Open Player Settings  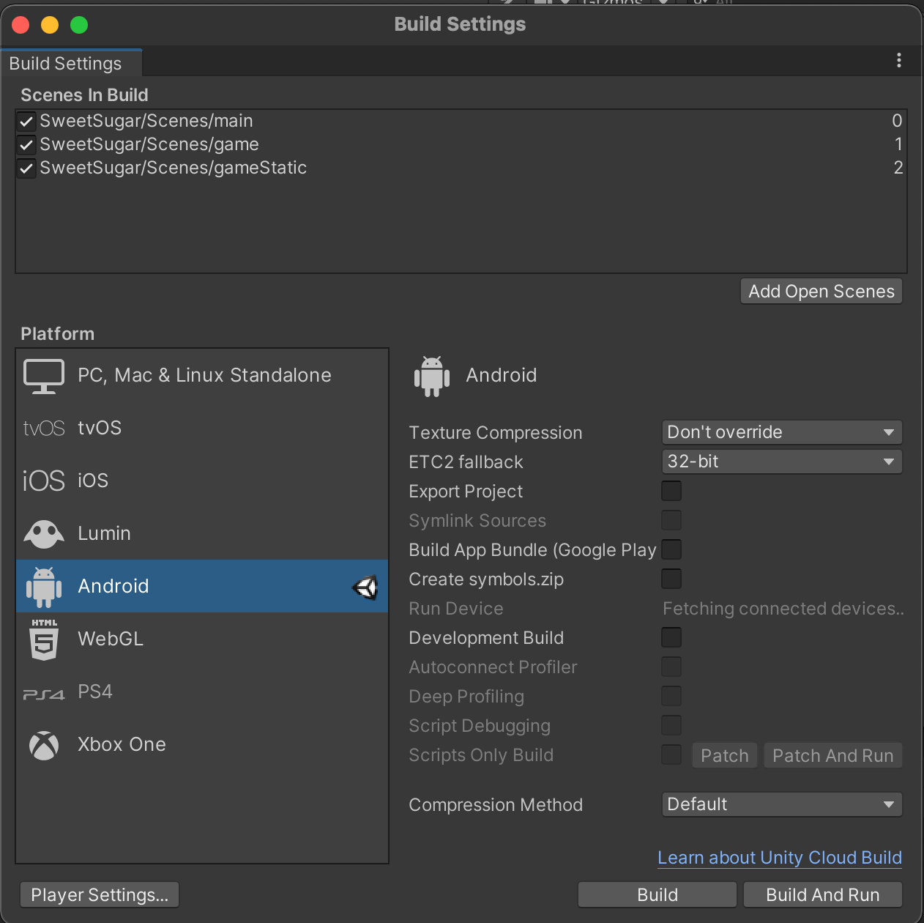(x=100, y=894)
